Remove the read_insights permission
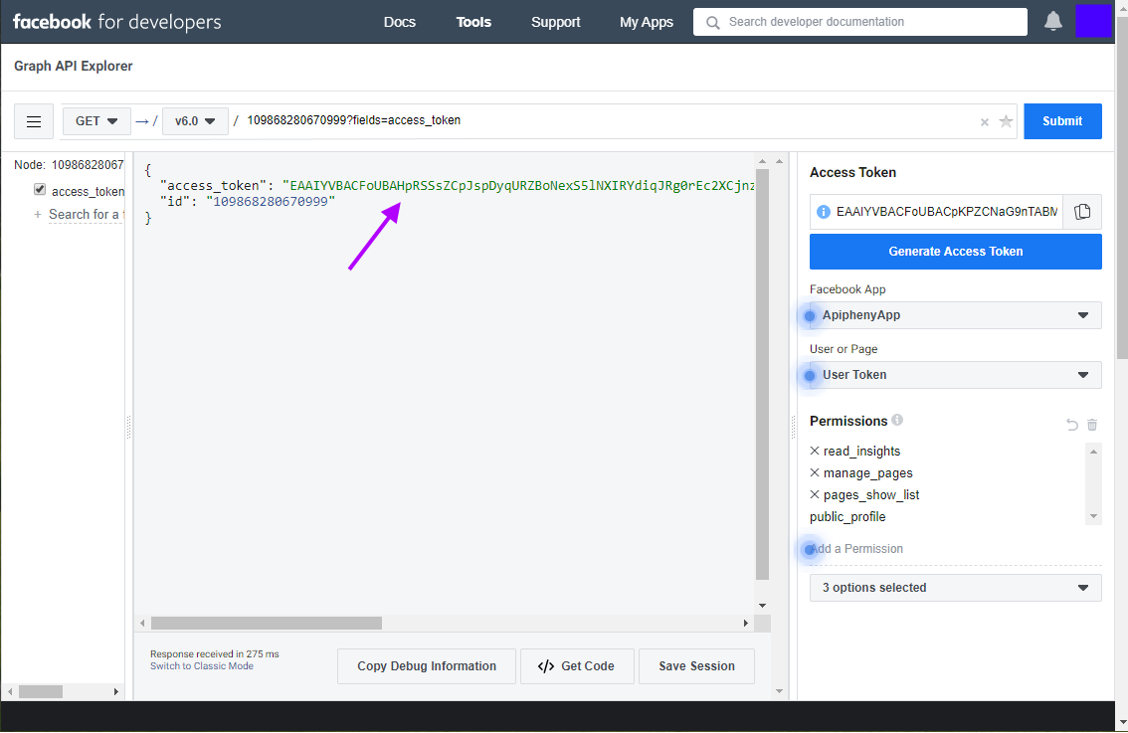 coord(815,451)
